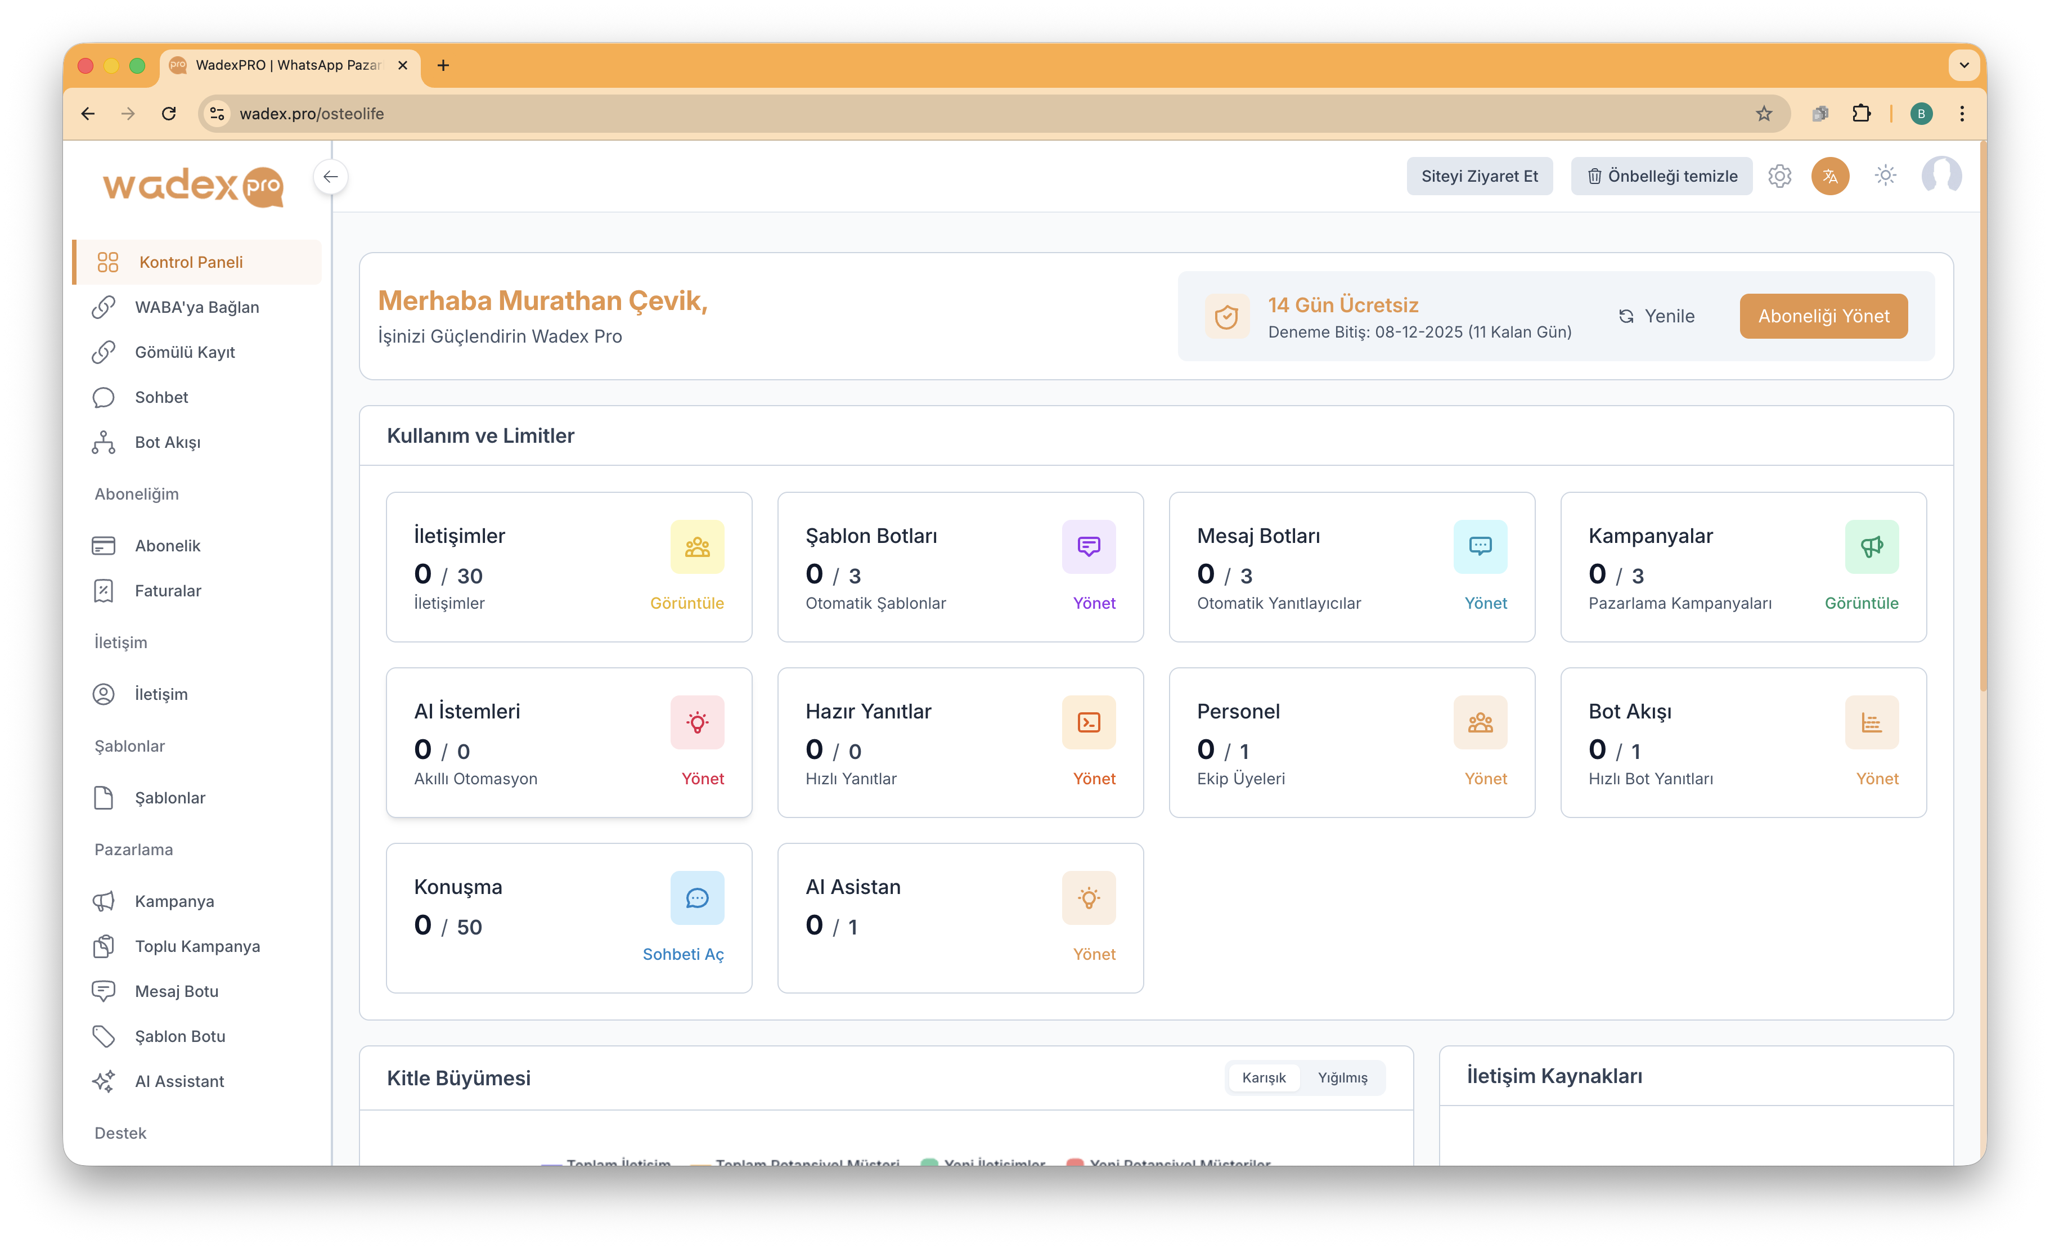The width and height of the screenshot is (2050, 1249).
Task: Open the settings gear in the header
Action: click(x=1779, y=176)
